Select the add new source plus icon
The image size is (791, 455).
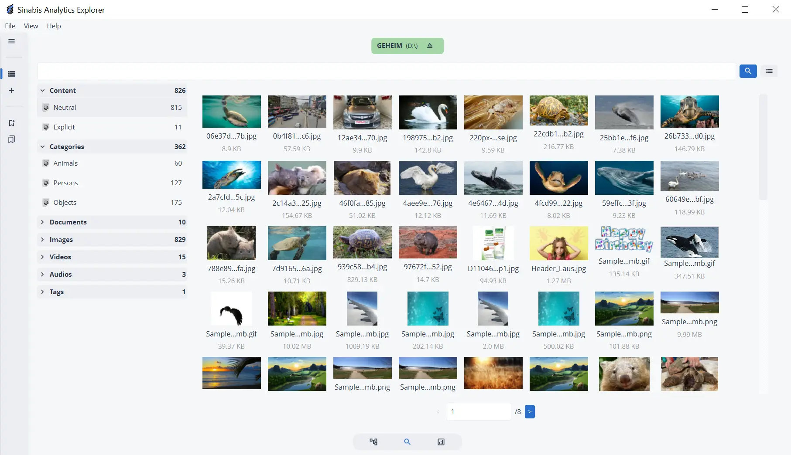pos(11,90)
